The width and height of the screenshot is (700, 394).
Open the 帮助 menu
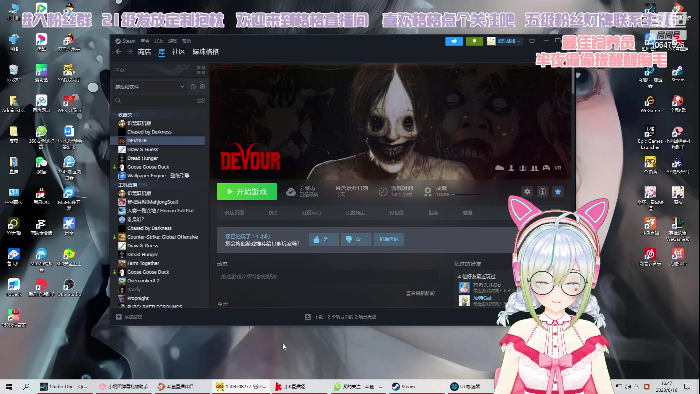tap(186, 41)
